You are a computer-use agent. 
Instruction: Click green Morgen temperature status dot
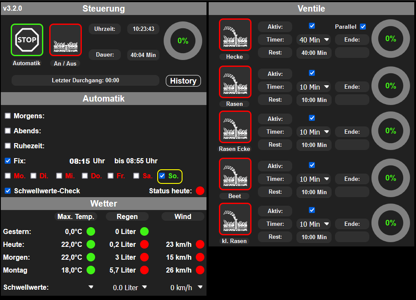point(91,257)
